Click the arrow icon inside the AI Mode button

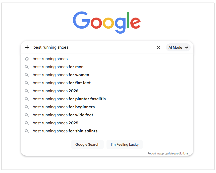pyautogui.click(x=186, y=47)
